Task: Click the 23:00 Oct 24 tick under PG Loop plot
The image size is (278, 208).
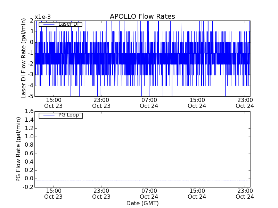Action: [245, 193]
